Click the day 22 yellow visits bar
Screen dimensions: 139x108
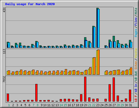93,66
